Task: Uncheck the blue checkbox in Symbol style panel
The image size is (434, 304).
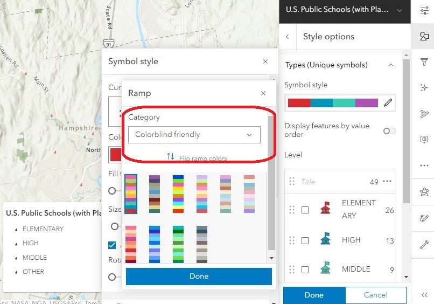Action: 112,245
